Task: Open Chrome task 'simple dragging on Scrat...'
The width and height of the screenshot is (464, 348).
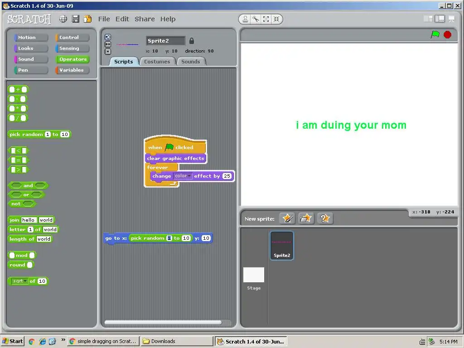Action: (x=103, y=341)
